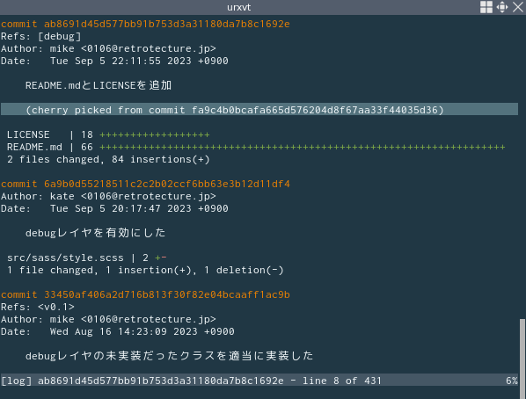The width and height of the screenshot is (526, 399).
Task: Click the [log] status bar line
Action: [259, 381]
